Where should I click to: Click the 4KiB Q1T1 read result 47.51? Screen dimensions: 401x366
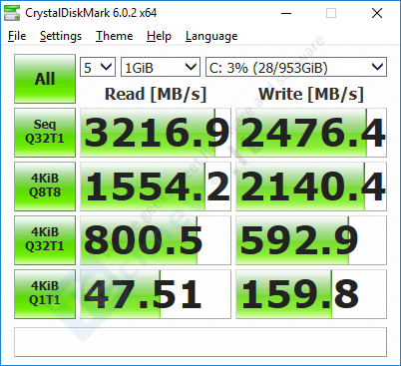pos(156,294)
